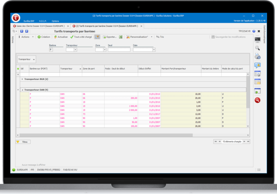Screen dimensions: 277x194
Task: Click the gray magnifying glass search icon
Action: click(257, 48)
